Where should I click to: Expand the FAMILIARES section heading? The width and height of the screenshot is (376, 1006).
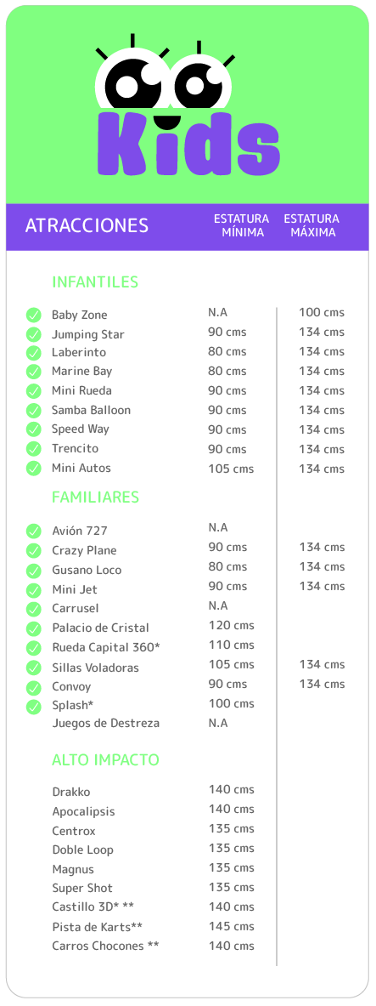tap(95, 497)
